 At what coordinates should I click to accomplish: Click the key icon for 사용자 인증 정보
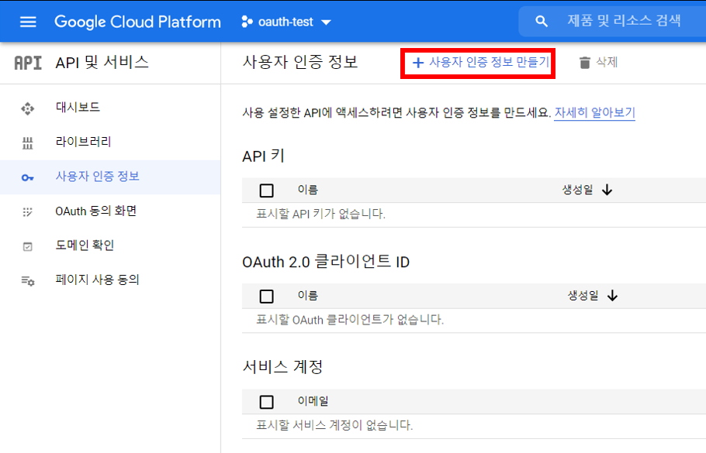click(x=27, y=177)
